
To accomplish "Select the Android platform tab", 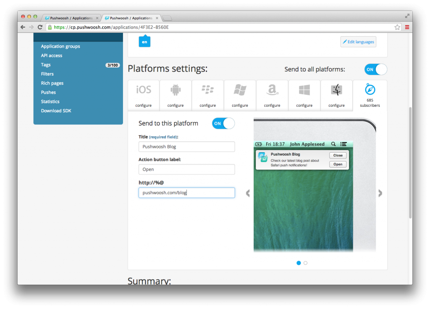I will [x=176, y=95].
